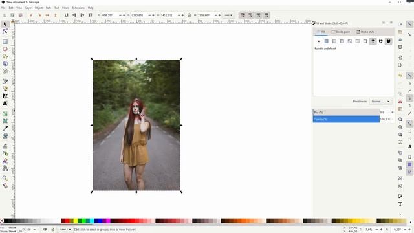Switch to the Fill tab
Screen dimensions: 414x233
(x=321, y=32)
